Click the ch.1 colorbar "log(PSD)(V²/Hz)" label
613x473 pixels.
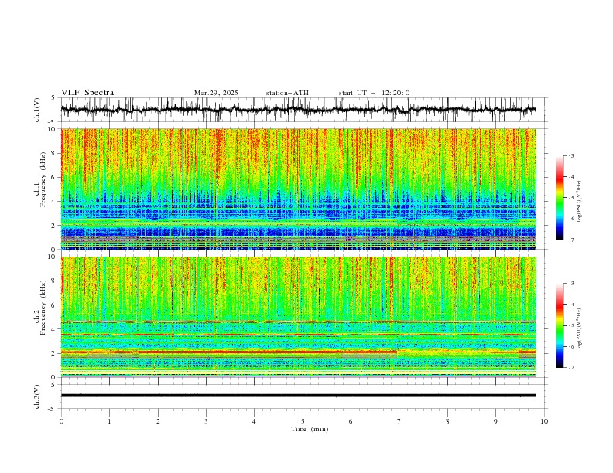click(579, 202)
